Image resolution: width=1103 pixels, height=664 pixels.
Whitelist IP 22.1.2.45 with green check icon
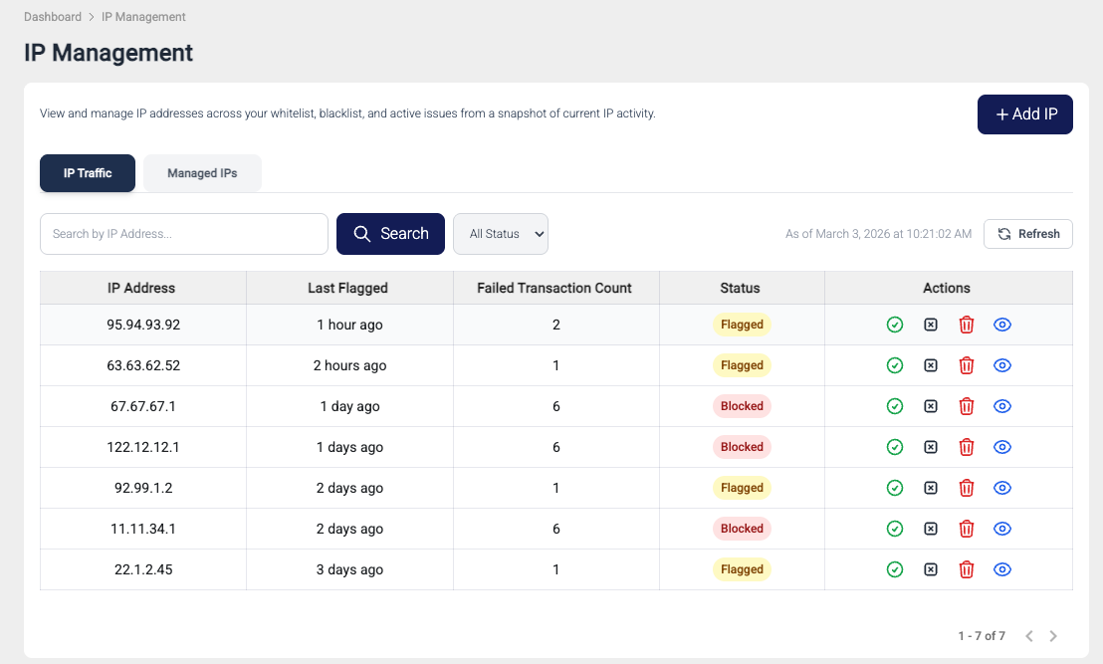894,569
